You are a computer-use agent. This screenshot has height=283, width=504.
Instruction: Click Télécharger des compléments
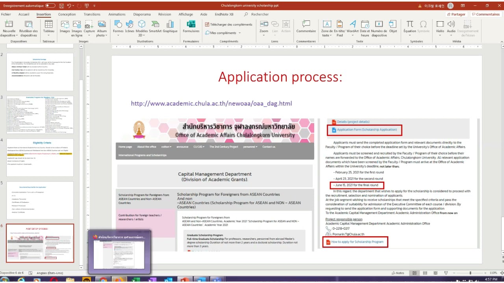(x=229, y=24)
